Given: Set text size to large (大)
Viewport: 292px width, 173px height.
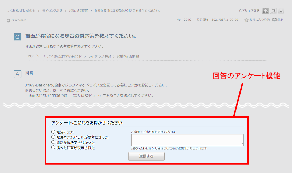Looking at the screenshot, I should click(281, 11).
